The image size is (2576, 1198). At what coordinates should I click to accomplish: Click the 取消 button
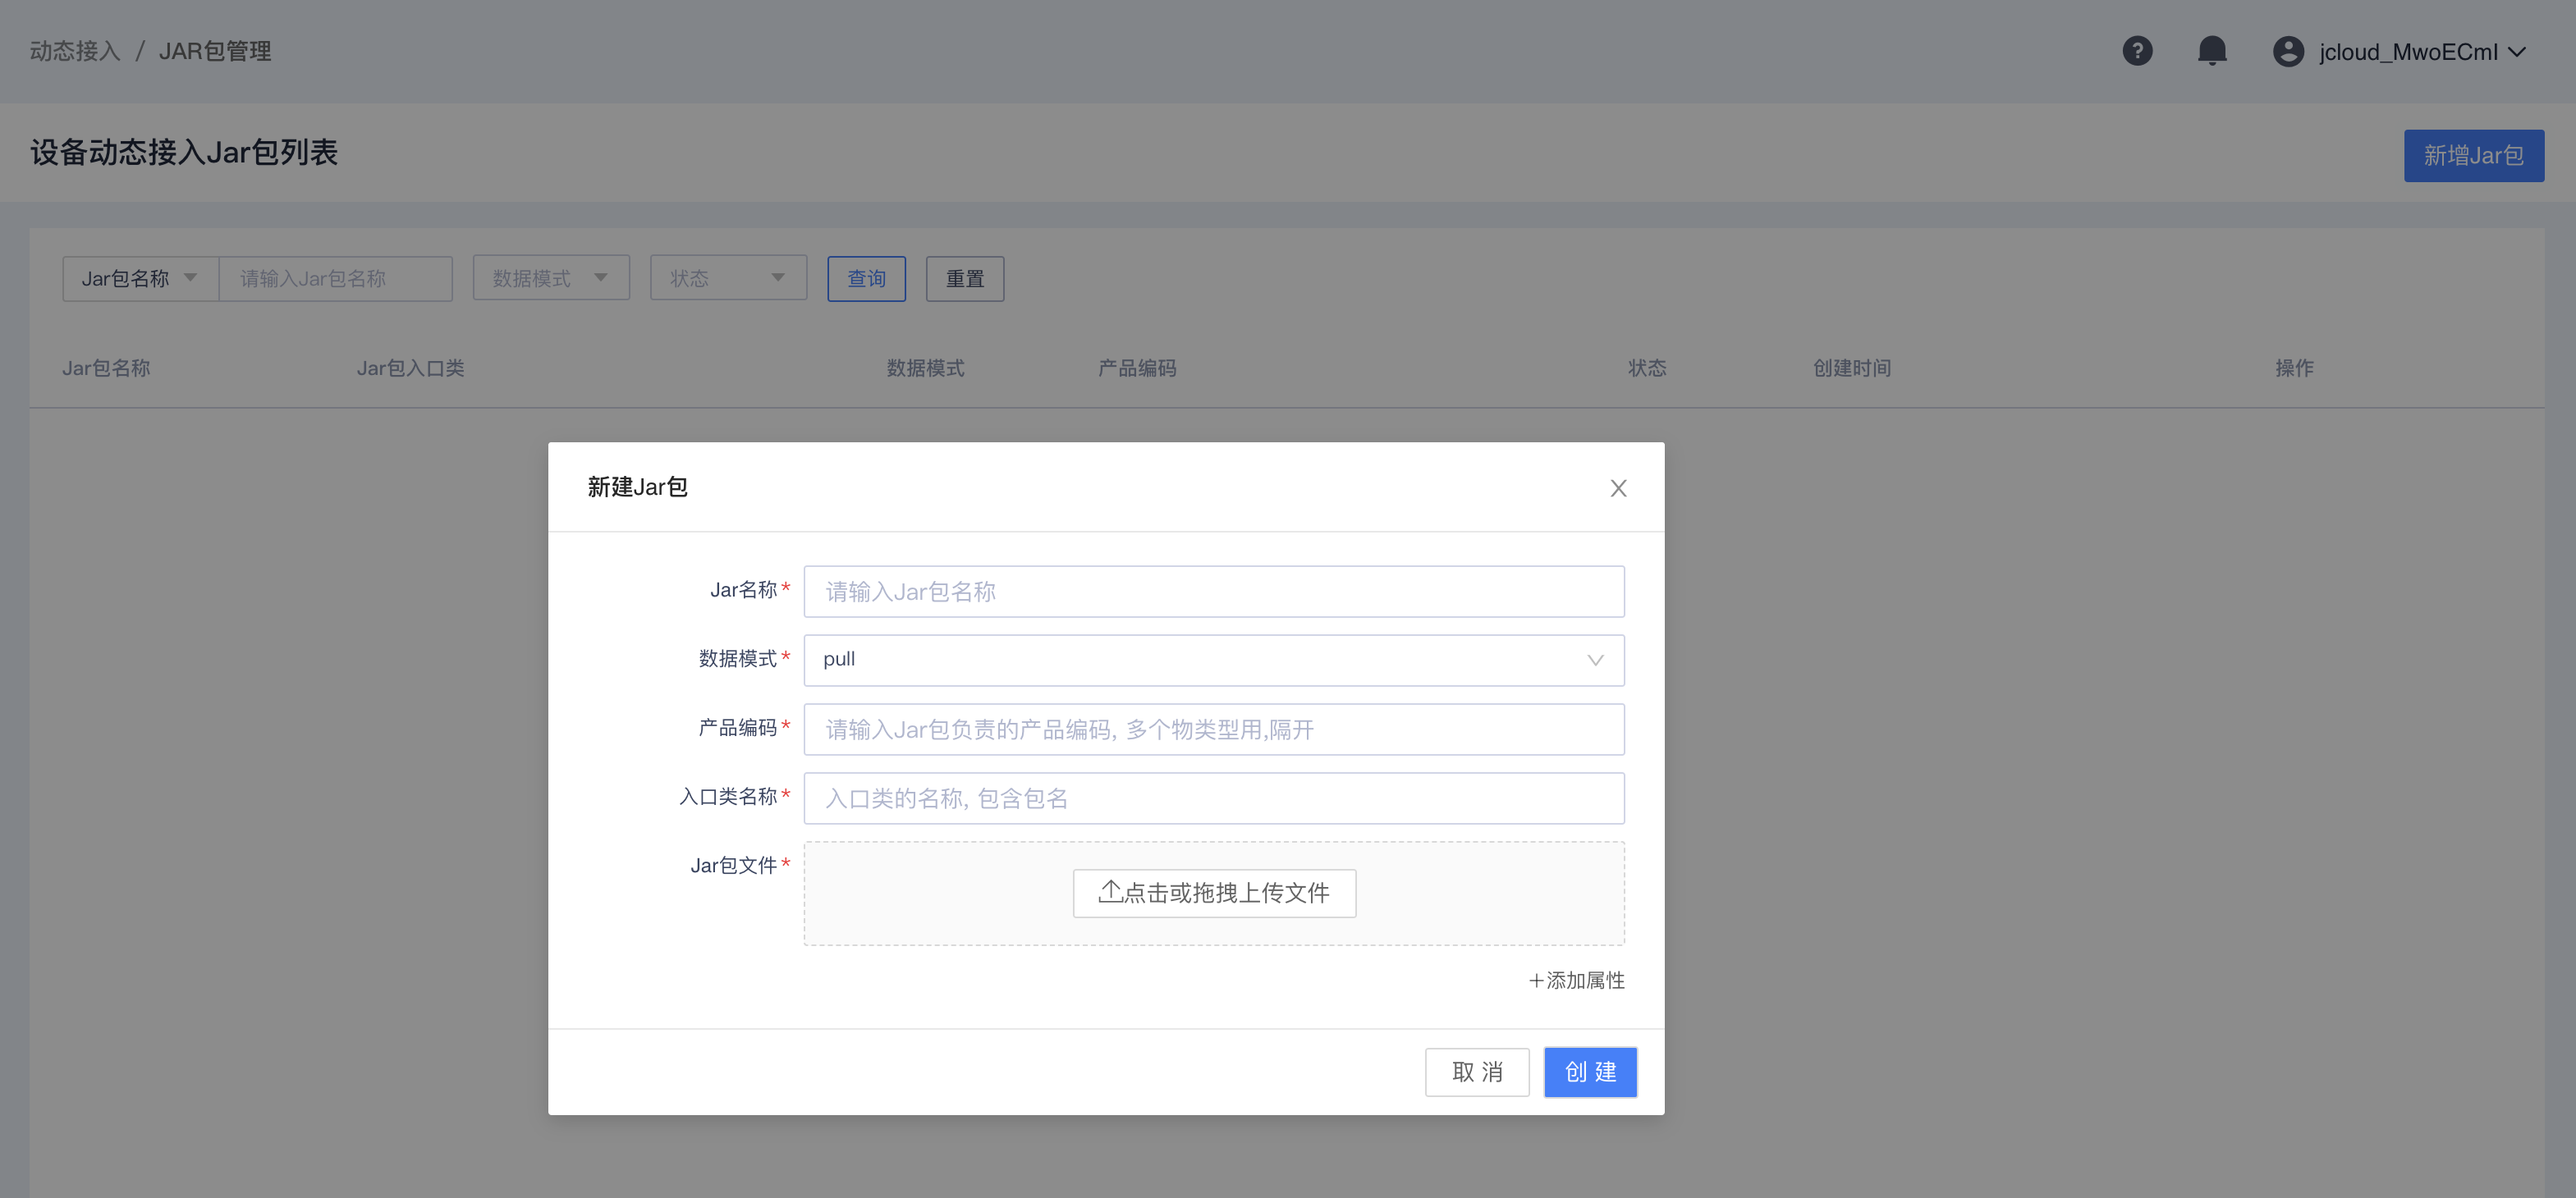1477,1072
